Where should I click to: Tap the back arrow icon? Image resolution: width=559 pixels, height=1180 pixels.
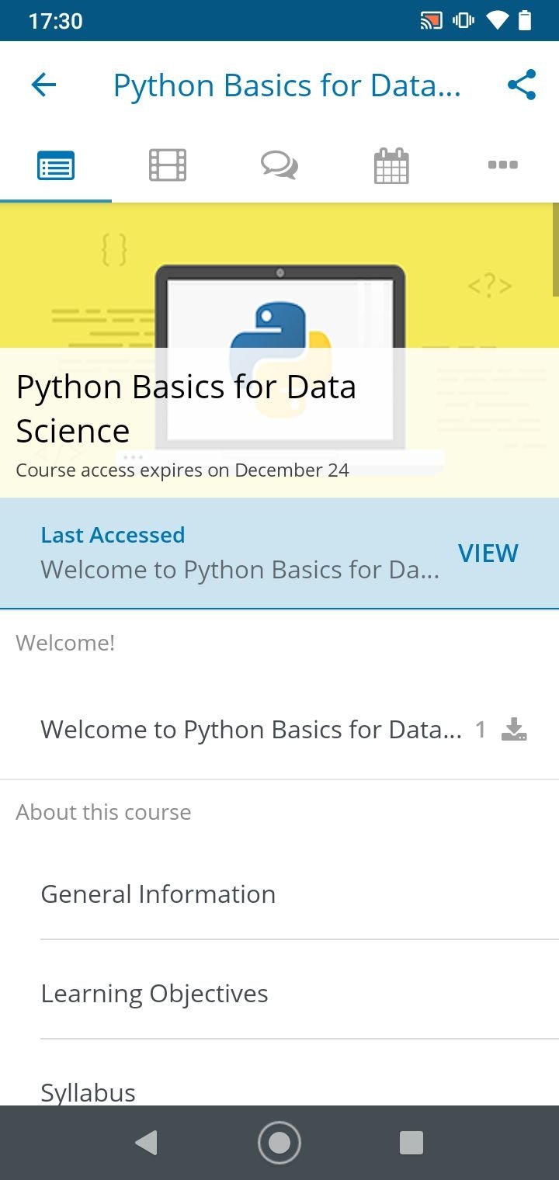point(43,85)
